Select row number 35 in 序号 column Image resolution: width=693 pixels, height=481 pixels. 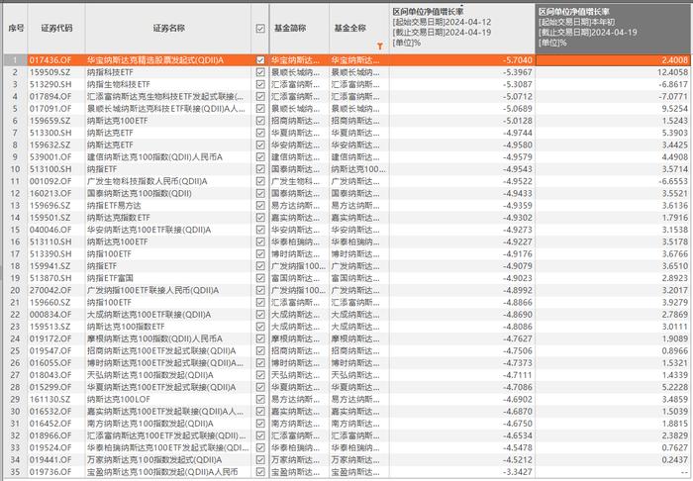[15, 472]
